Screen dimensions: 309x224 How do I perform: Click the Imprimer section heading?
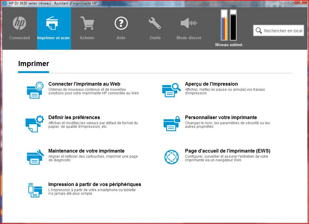[34, 64]
